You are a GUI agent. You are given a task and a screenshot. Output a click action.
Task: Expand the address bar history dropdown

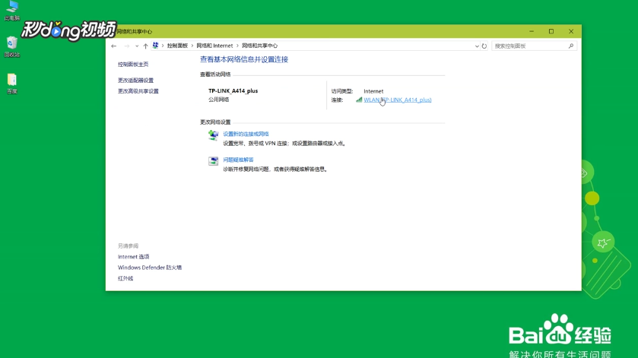tap(477, 46)
